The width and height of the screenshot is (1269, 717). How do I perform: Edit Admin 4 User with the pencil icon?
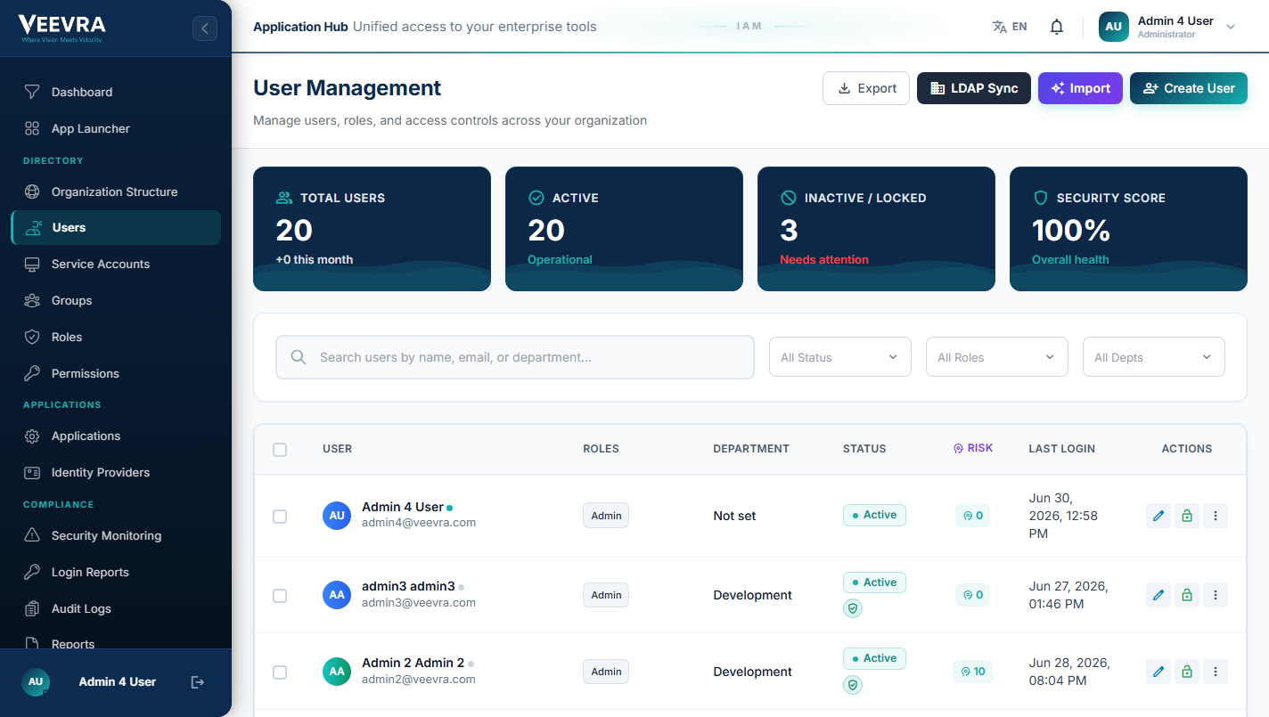click(1158, 516)
